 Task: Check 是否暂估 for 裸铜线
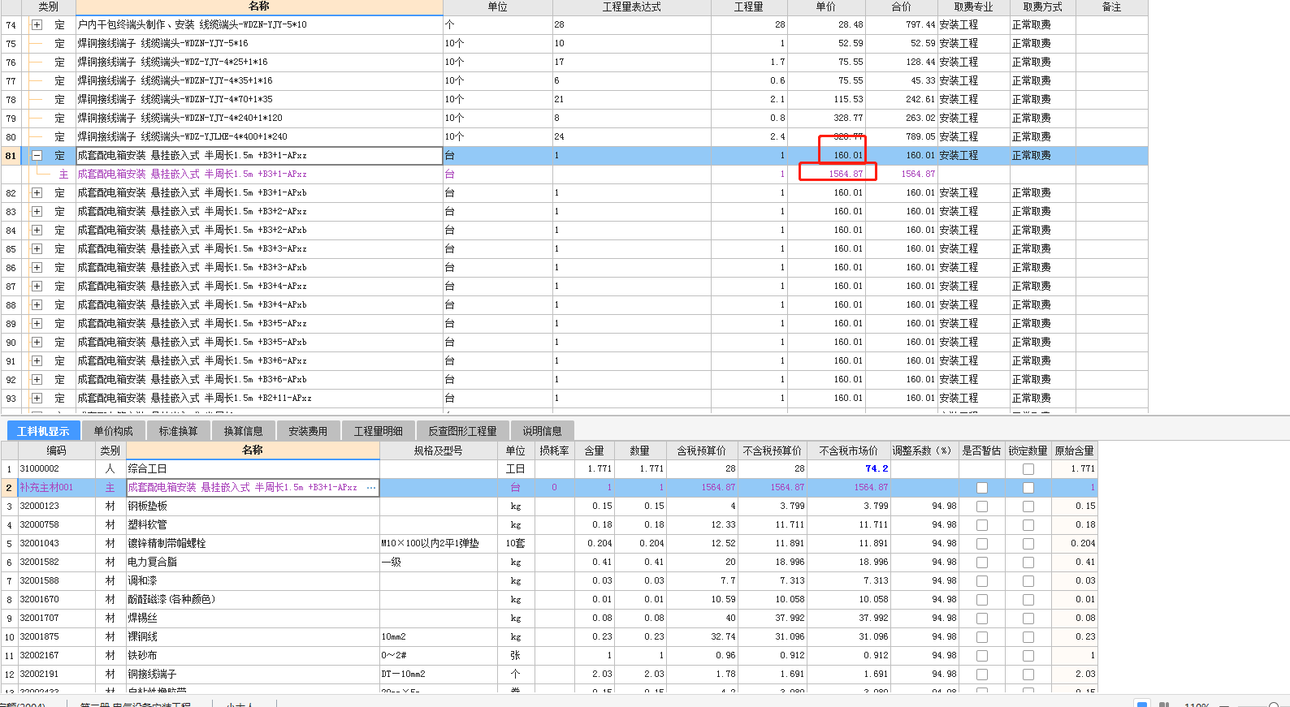pos(982,637)
